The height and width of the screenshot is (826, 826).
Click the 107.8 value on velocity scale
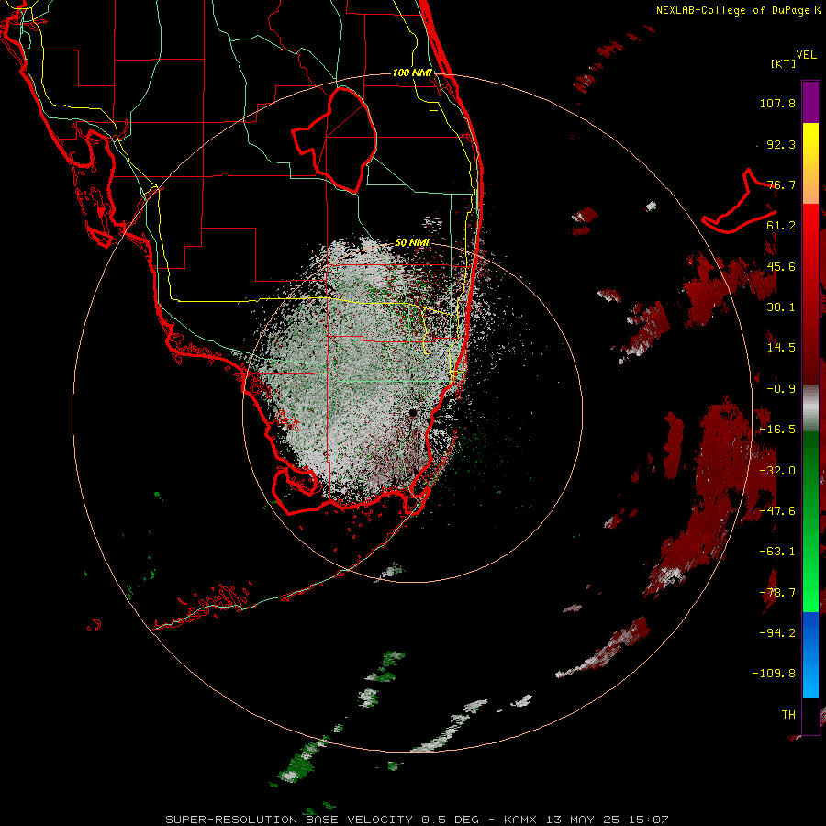click(x=777, y=103)
